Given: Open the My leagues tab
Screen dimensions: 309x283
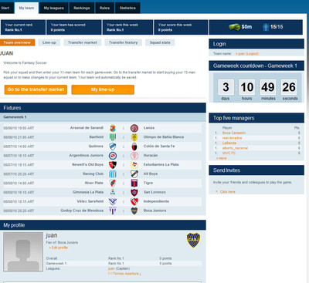Looking at the screenshot, I should coord(54,8).
